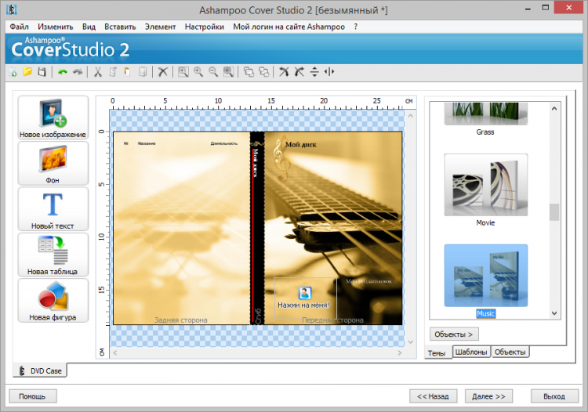
Task: Insert a table using Новая таблица
Action: [x=53, y=255]
